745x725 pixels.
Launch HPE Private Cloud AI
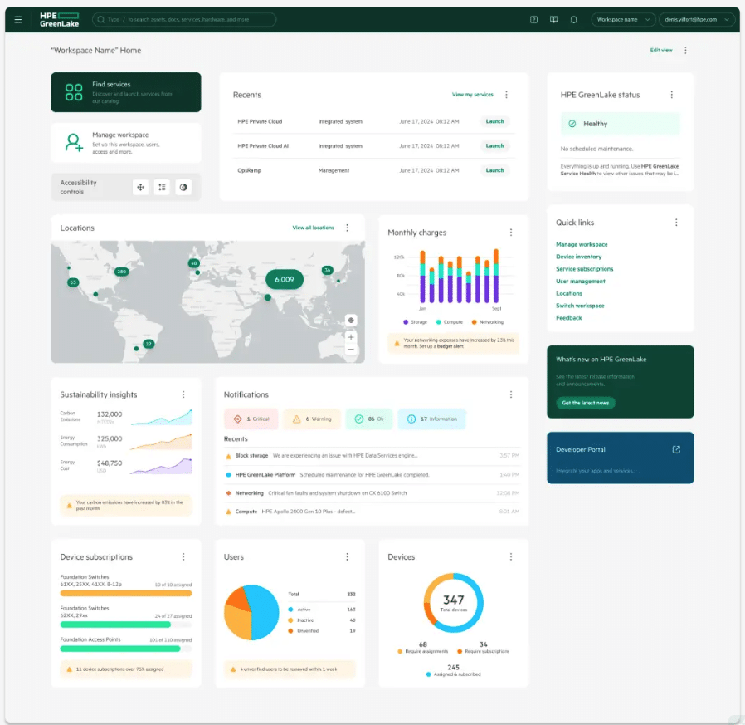point(494,146)
